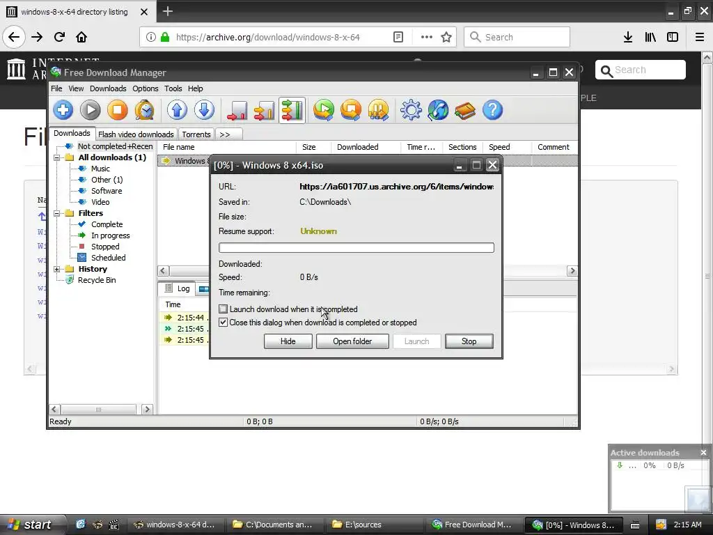The height and width of the screenshot is (535, 713).
Task: Switch to Flash video downloads tab
Action: point(136,134)
